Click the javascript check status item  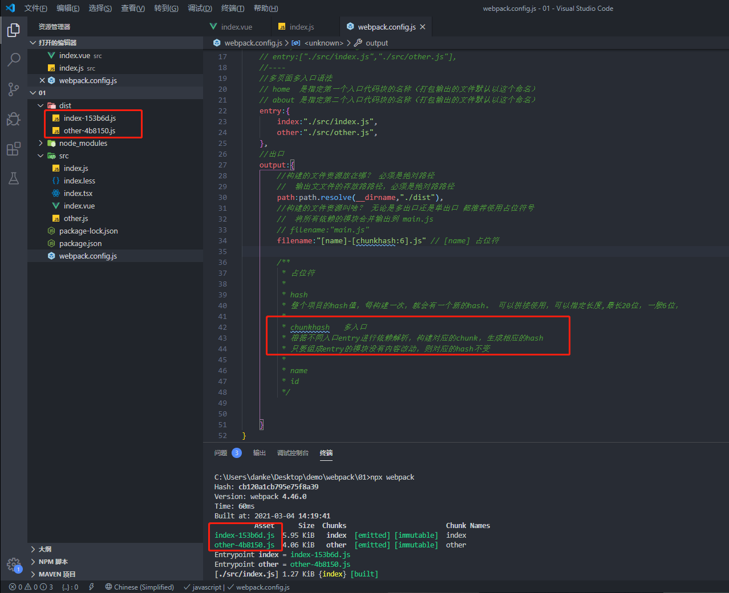coord(202,587)
